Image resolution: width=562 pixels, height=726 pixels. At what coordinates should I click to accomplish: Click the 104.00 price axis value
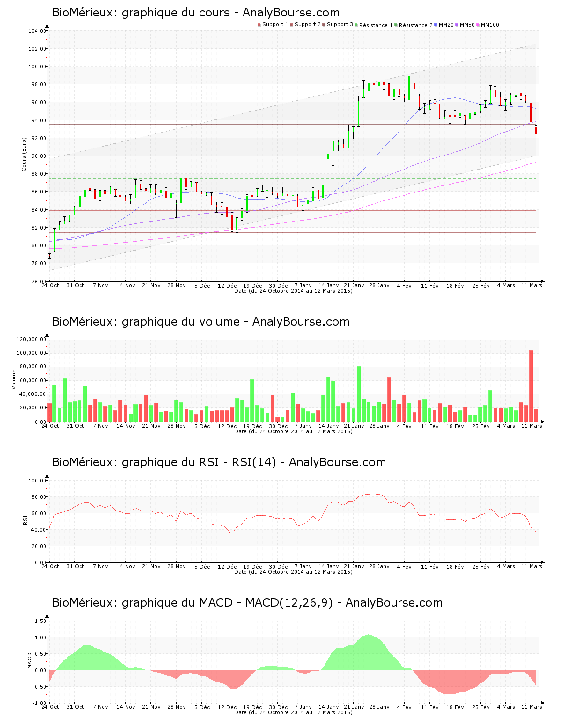pyautogui.click(x=37, y=31)
